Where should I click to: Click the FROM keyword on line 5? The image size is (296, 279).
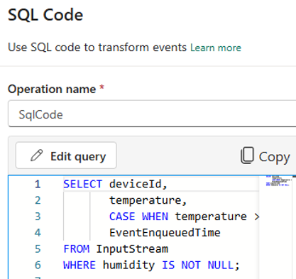pyautogui.click(x=77, y=249)
